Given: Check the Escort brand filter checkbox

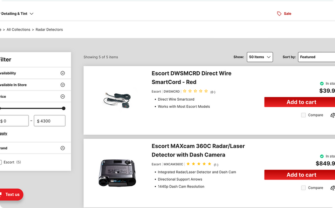Looking at the screenshot, I should (x=1, y=162).
